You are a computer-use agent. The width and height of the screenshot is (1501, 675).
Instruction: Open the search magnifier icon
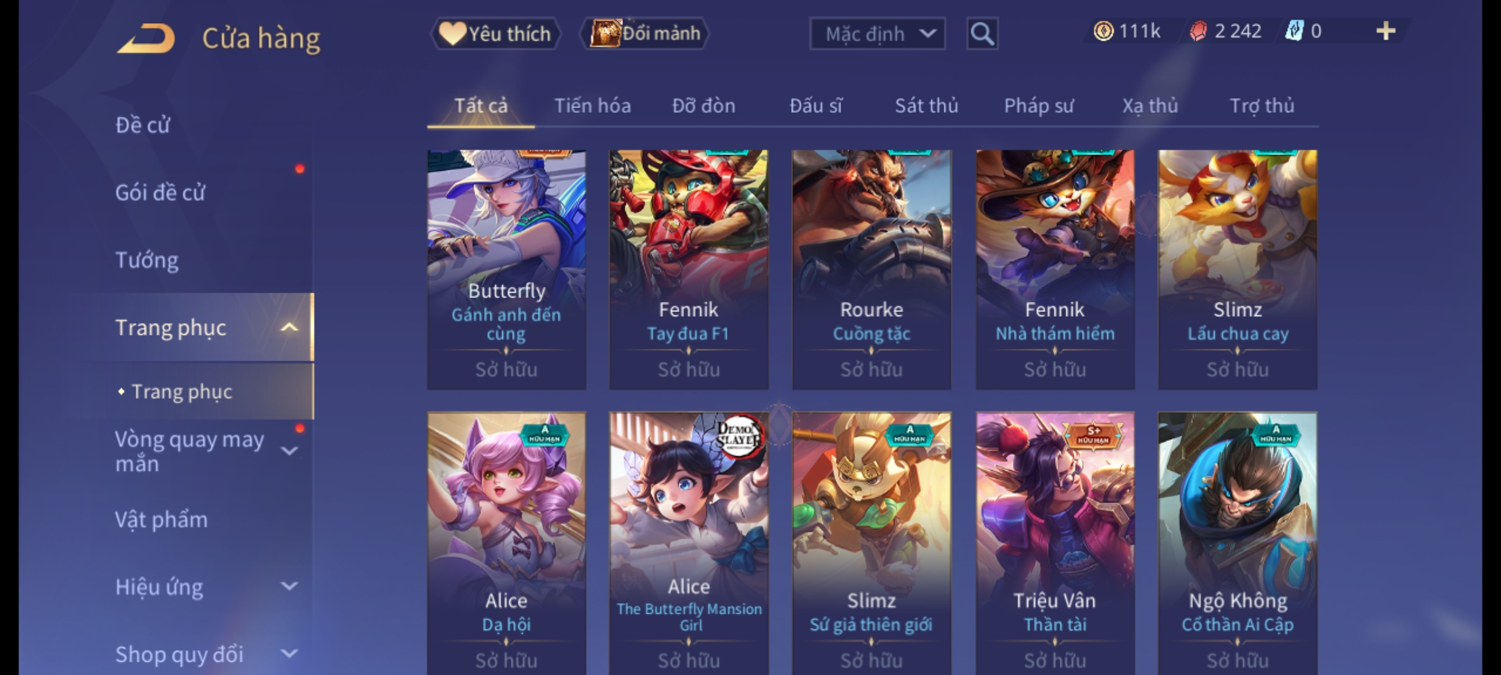coord(982,34)
